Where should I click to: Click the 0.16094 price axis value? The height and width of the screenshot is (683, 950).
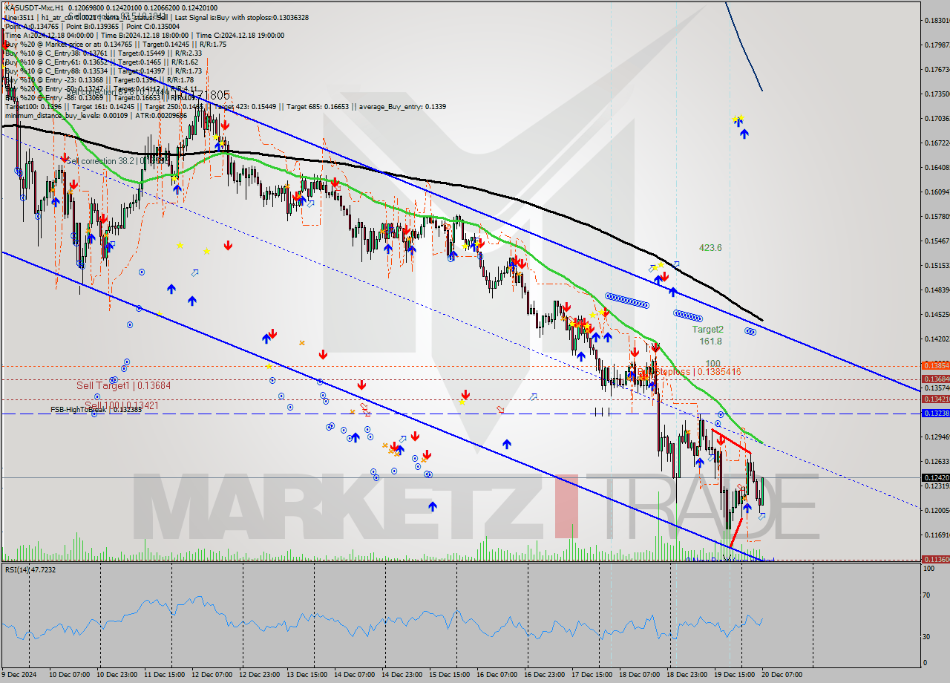936,192
